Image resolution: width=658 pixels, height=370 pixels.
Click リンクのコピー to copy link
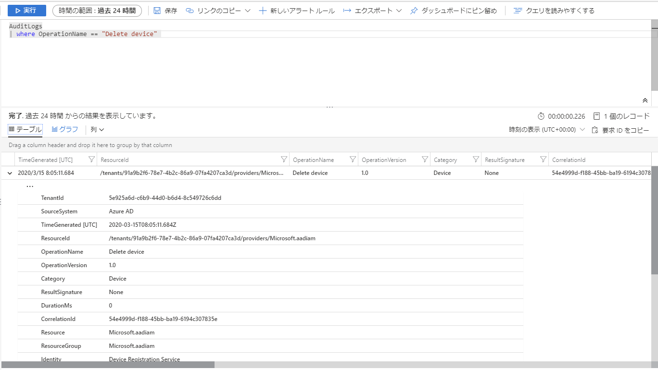tap(214, 11)
